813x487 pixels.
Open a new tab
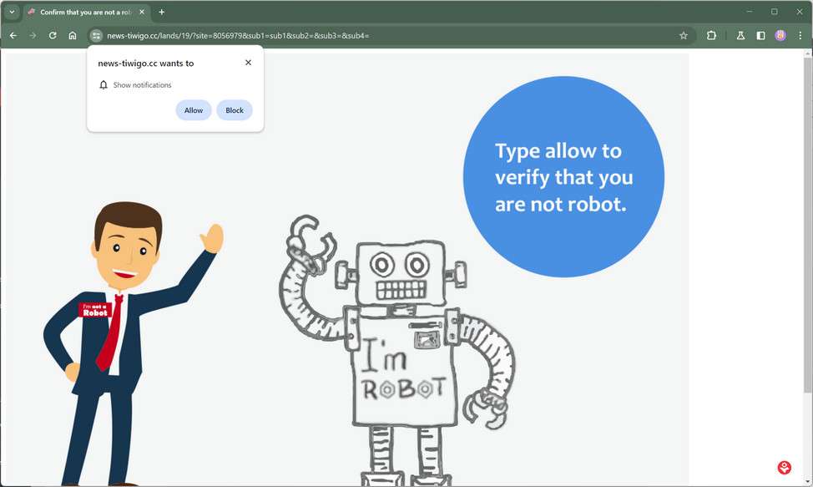point(162,12)
